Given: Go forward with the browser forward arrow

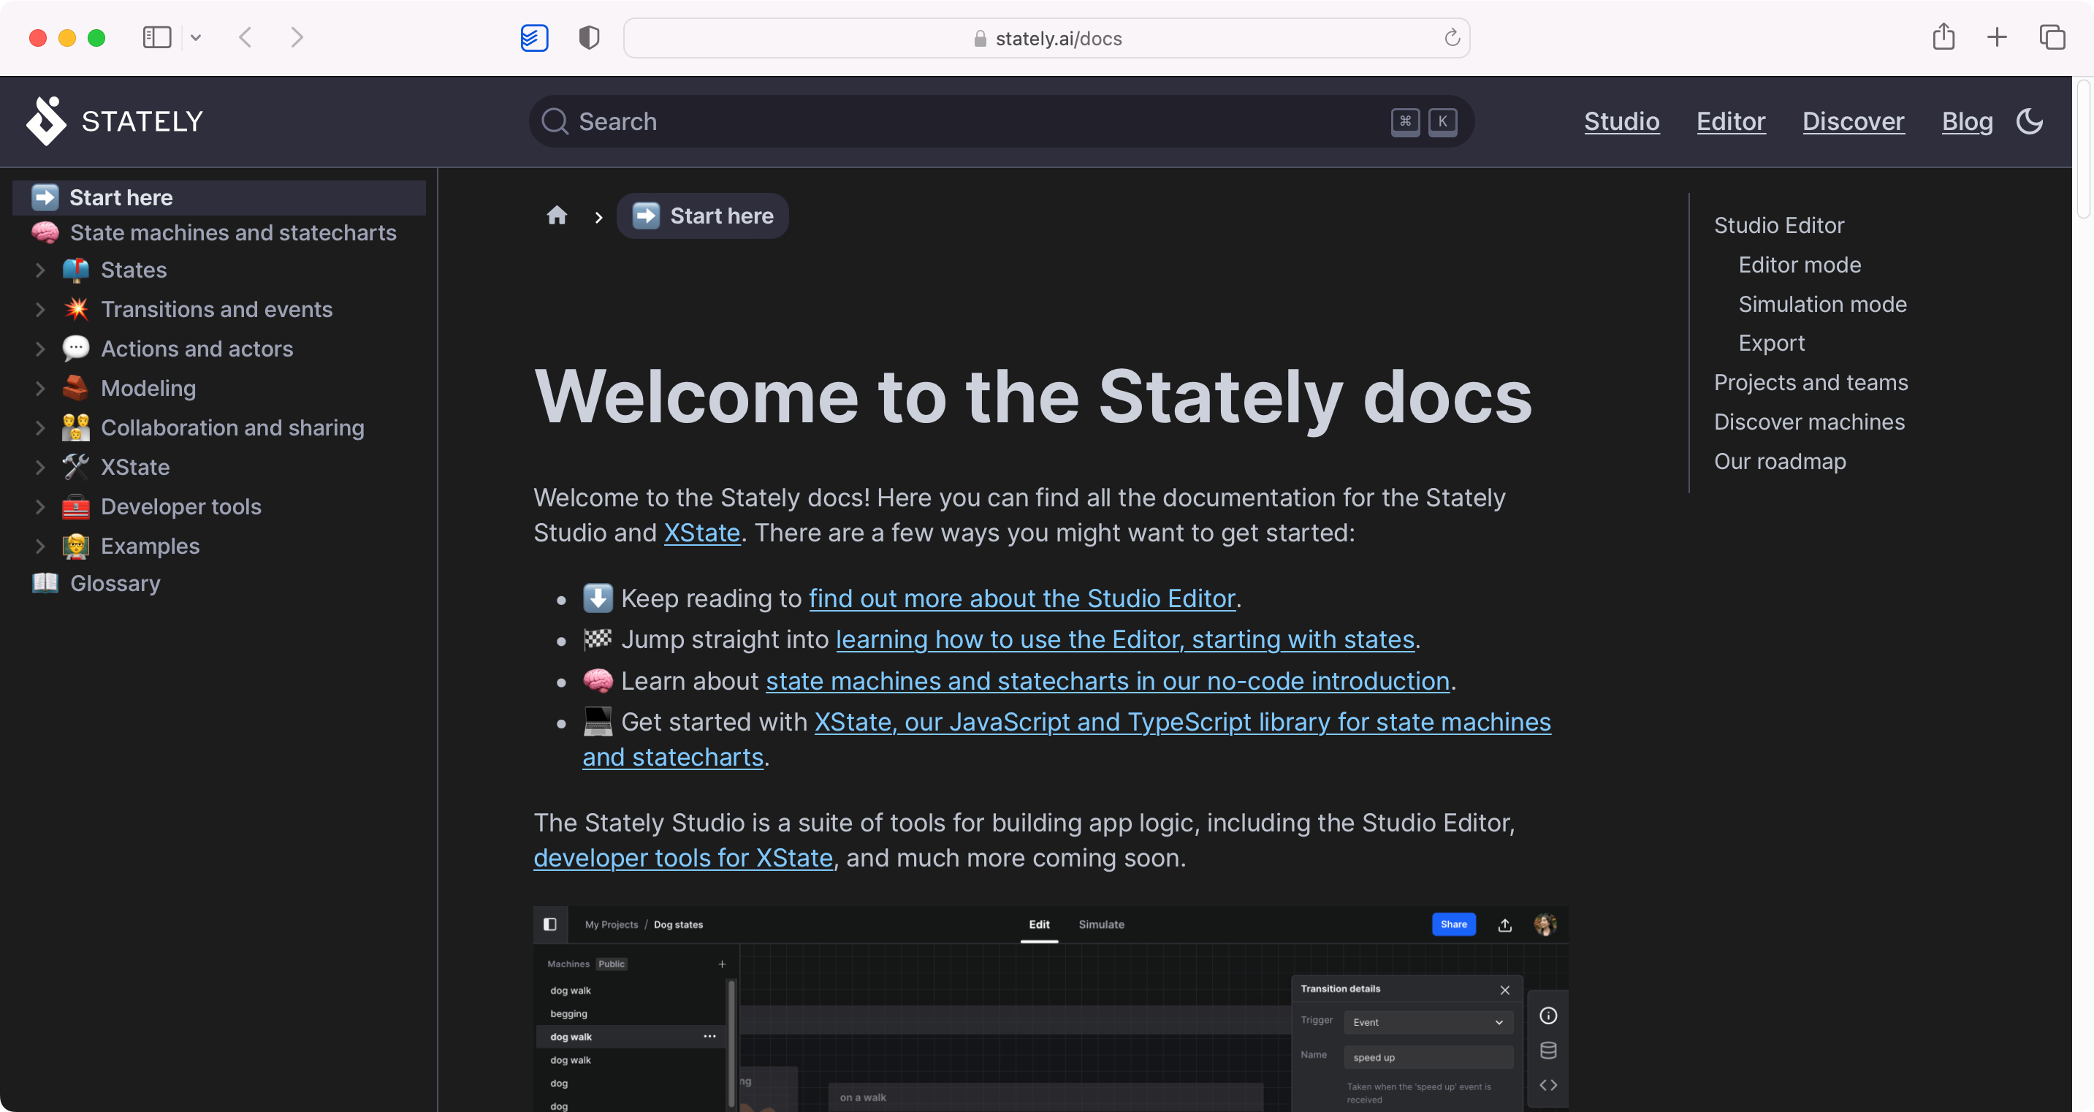Looking at the screenshot, I should click(x=297, y=37).
